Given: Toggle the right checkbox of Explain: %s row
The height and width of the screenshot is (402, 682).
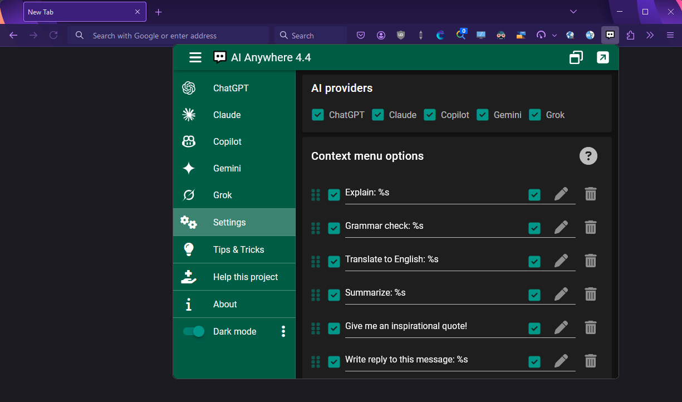Looking at the screenshot, I should pyautogui.click(x=534, y=195).
